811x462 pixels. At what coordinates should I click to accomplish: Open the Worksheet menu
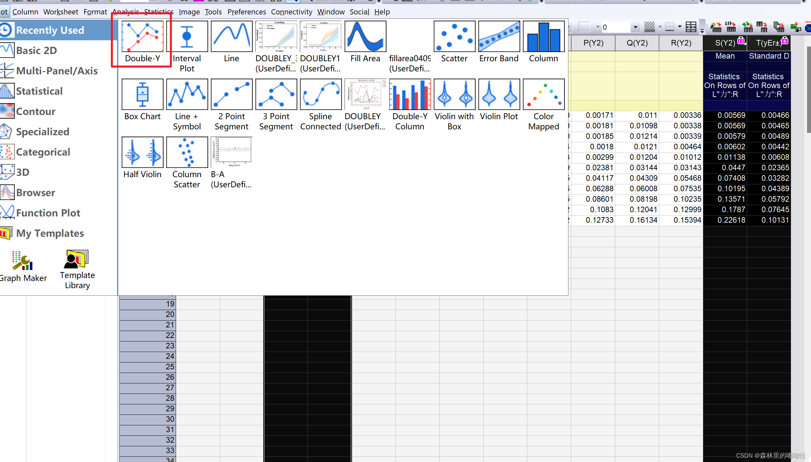pos(61,12)
